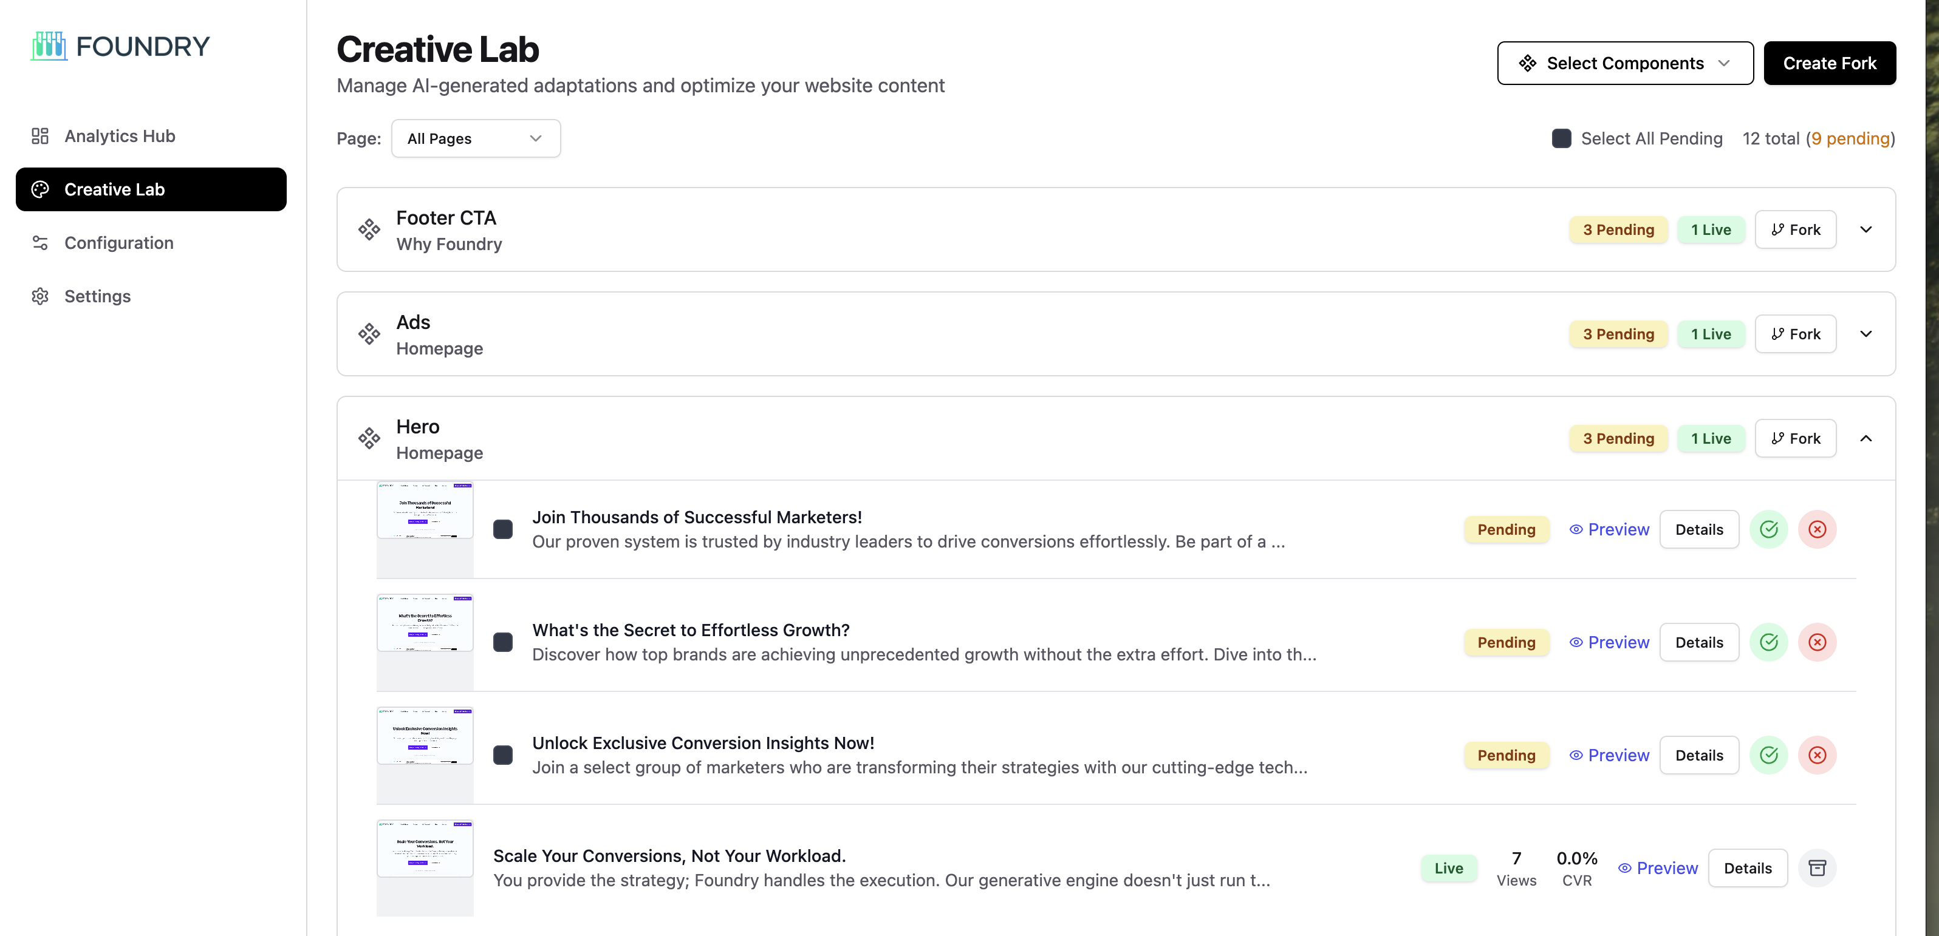The image size is (1939, 936).
Task: Check the "Join Thousands of Successful Marketers!" checkbox
Action: point(503,530)
